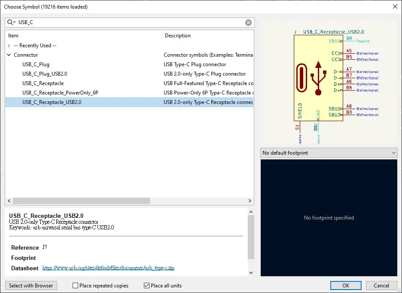
Task: Click the symbol preview of USB_C_Receptacle_USB2.0
Action: tap(329, 82)
